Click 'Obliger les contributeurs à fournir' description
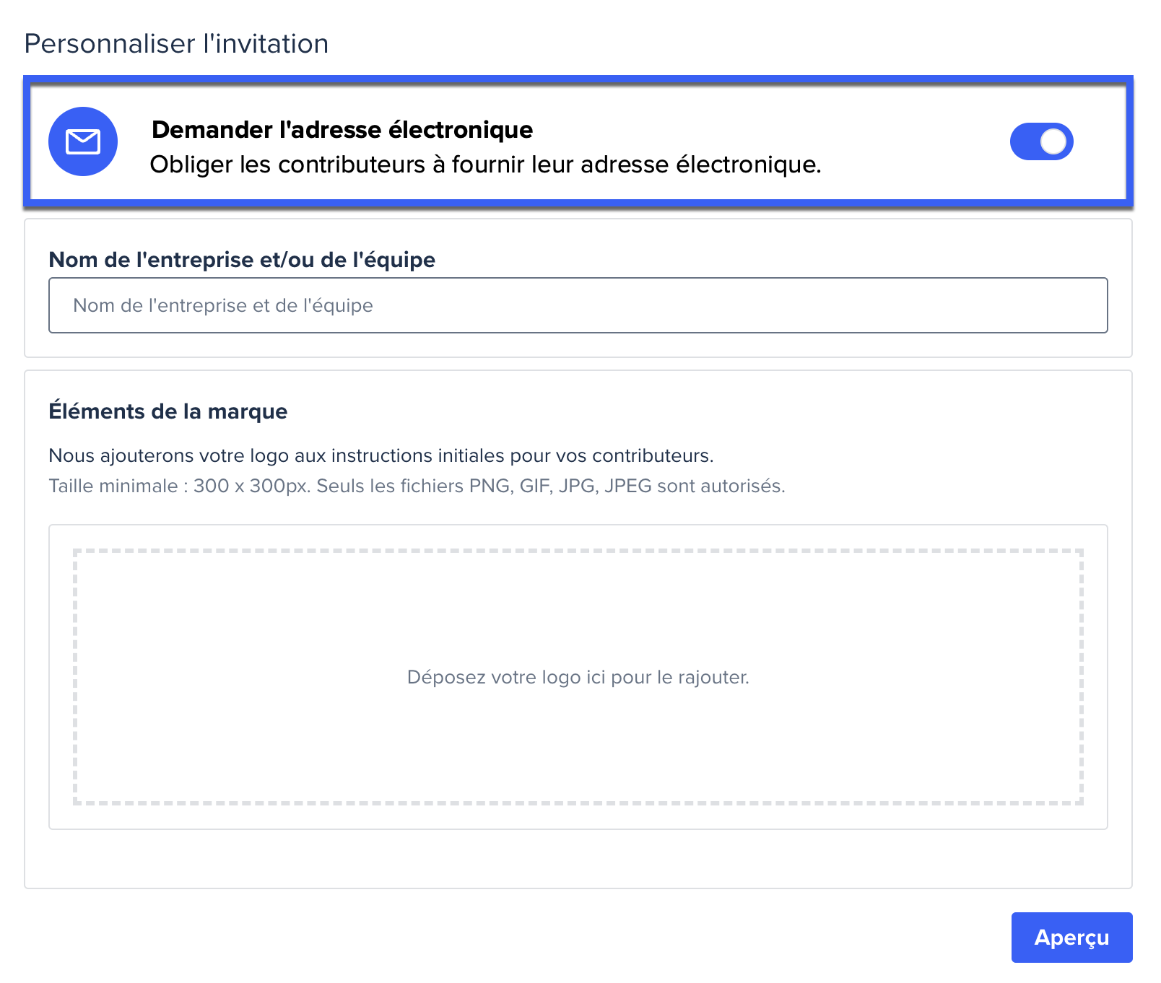Viewport: 1161px width, 983px height. click(x=485, y=165)
